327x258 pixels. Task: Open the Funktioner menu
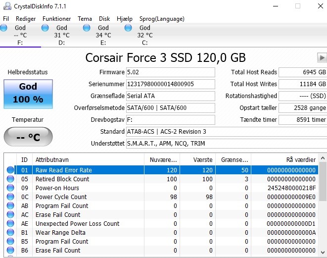point(56,19)
